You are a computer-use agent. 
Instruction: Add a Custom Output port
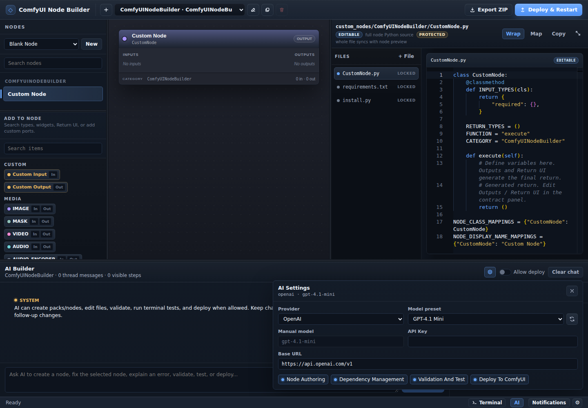coord(36,187)
